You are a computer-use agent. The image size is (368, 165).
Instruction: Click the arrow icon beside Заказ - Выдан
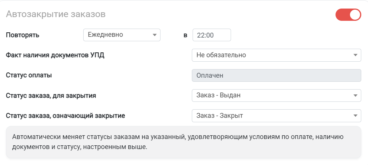[x=355, y=96]
